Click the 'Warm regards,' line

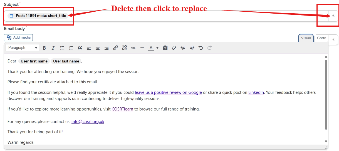(x=21, y=142)
